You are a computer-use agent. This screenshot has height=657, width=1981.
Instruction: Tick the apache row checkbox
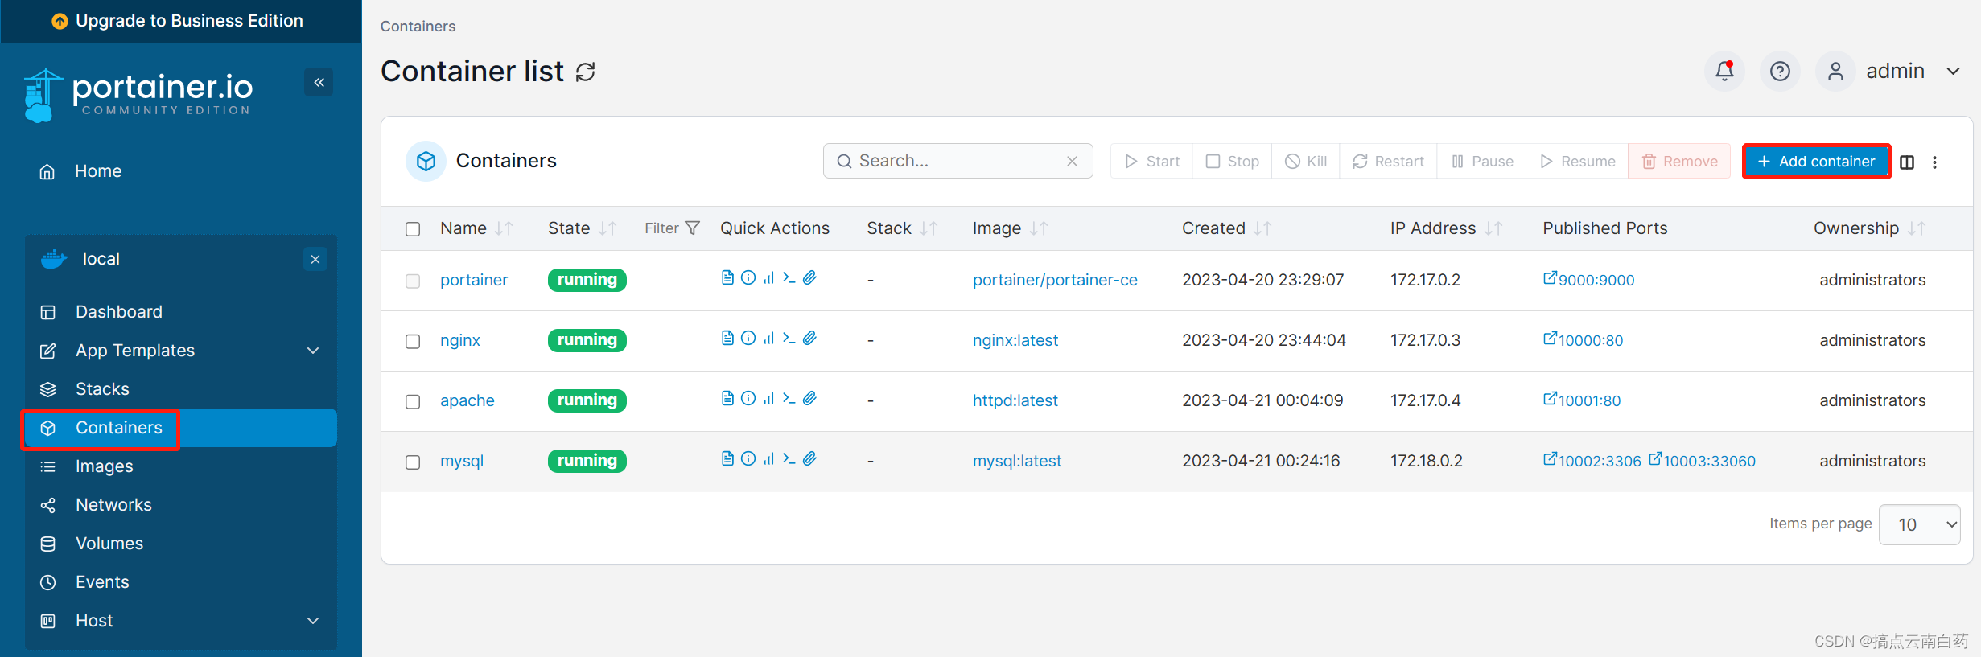(413, 402)
